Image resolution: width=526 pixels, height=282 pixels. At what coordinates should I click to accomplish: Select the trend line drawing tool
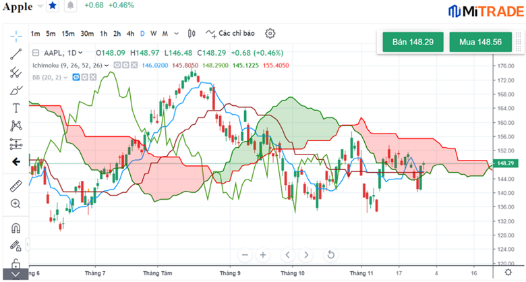pyautogui.click(x=16, y=55)
